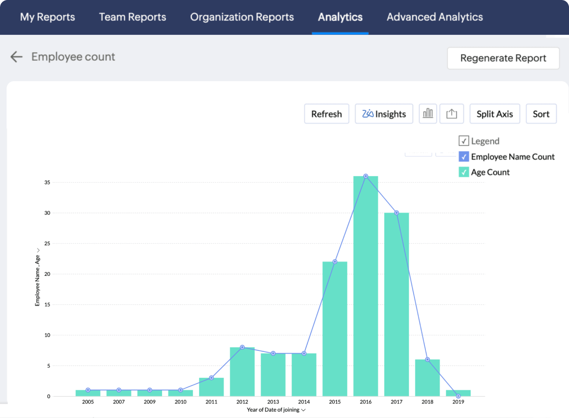Viewport: 569px width, 418px height.
Task: Click the Insights button with Zia icon
Action: [x=384, y=114]
